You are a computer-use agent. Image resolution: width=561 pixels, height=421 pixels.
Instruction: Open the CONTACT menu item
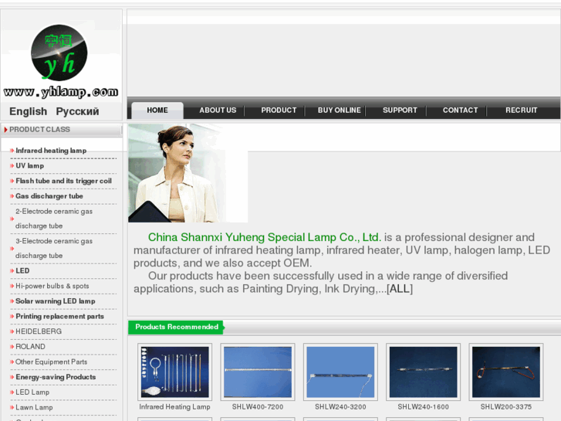click(461, 110)
